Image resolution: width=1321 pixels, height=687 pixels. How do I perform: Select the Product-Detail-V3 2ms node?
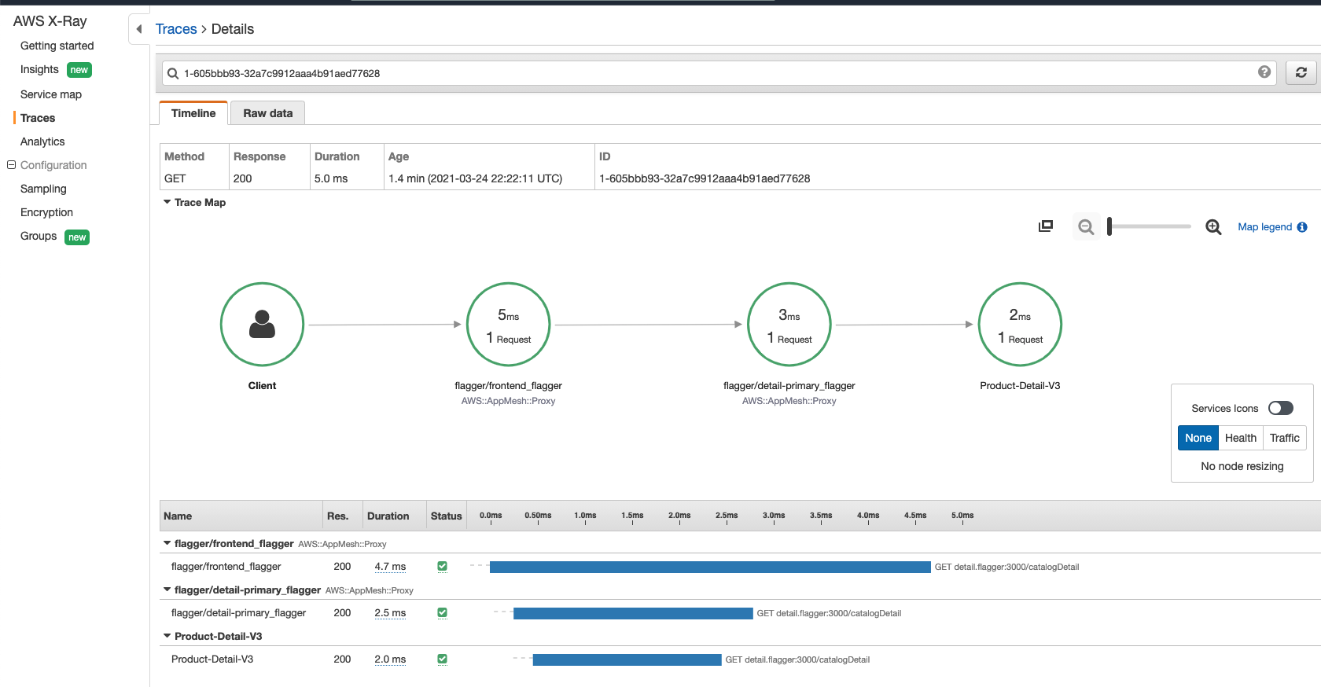pos(1020,324)
